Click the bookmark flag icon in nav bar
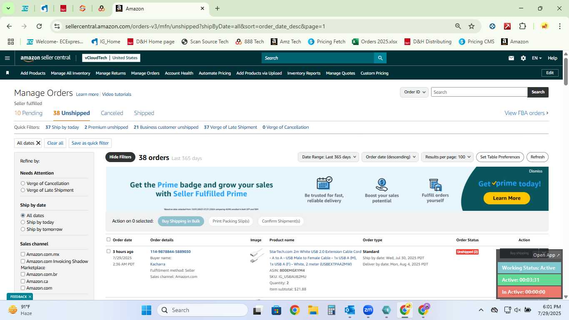Image resolution: width=569 pixels, height=320 pixels. coord(7,73)
